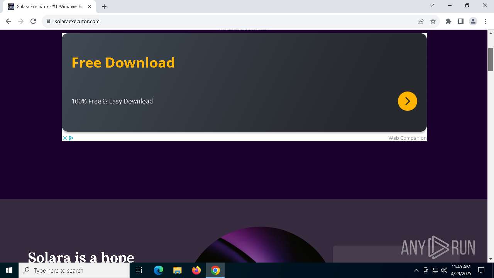Click the scrollbar up arrow
The height and width of the screenshot is (278, 494).
point(491,33)
